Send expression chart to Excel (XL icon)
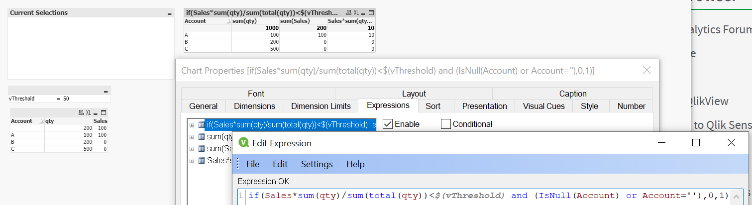 point(356,12)
